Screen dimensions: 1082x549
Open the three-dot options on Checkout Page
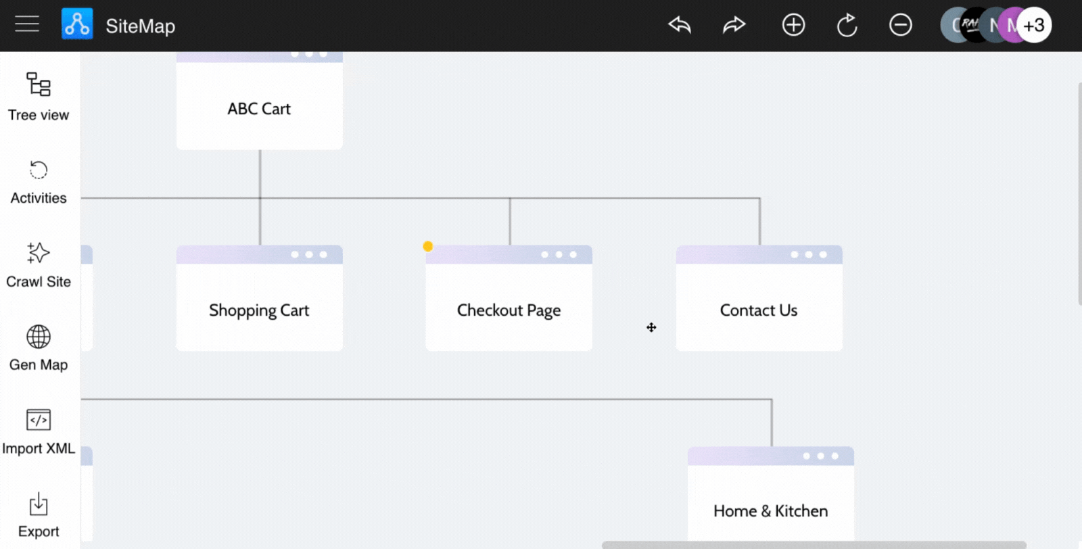click(559, 255)
